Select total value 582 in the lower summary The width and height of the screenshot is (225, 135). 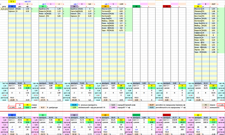[182, 120]
